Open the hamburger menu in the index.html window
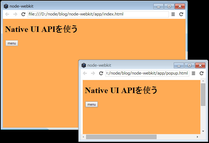Viewport: 209px width, 143px height. coord(173,14)
